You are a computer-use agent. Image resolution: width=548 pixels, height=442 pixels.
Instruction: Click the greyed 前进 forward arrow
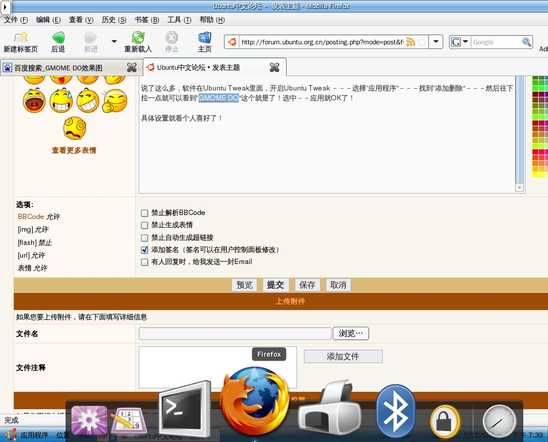coord(90,42)
